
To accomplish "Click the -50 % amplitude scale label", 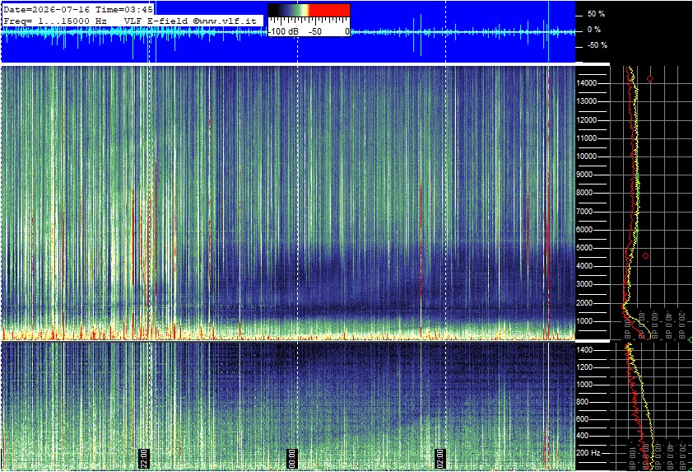I will click(597, 45).
